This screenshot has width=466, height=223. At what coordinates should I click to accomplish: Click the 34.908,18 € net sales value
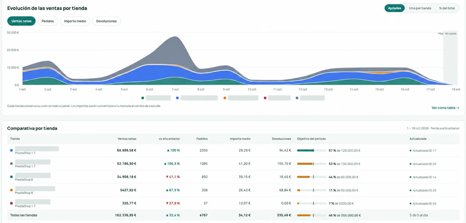click(x=127, y=177)
